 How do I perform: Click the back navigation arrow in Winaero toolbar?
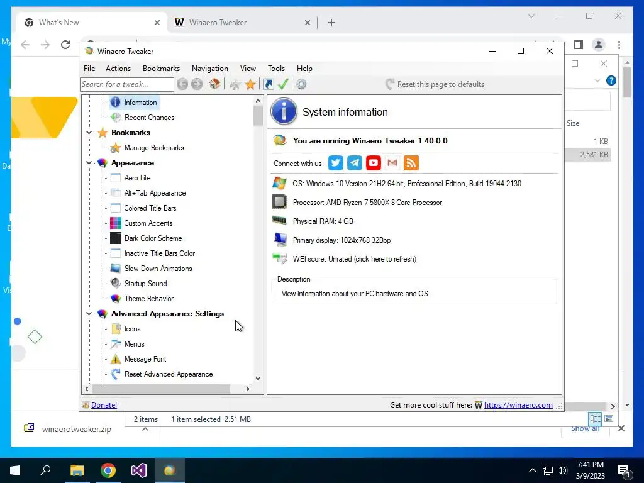pyautogui.click(x=182, y=84)
